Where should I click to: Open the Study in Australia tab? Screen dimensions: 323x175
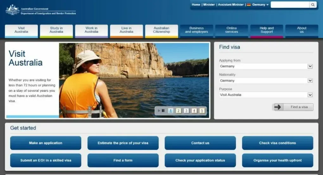56,30
